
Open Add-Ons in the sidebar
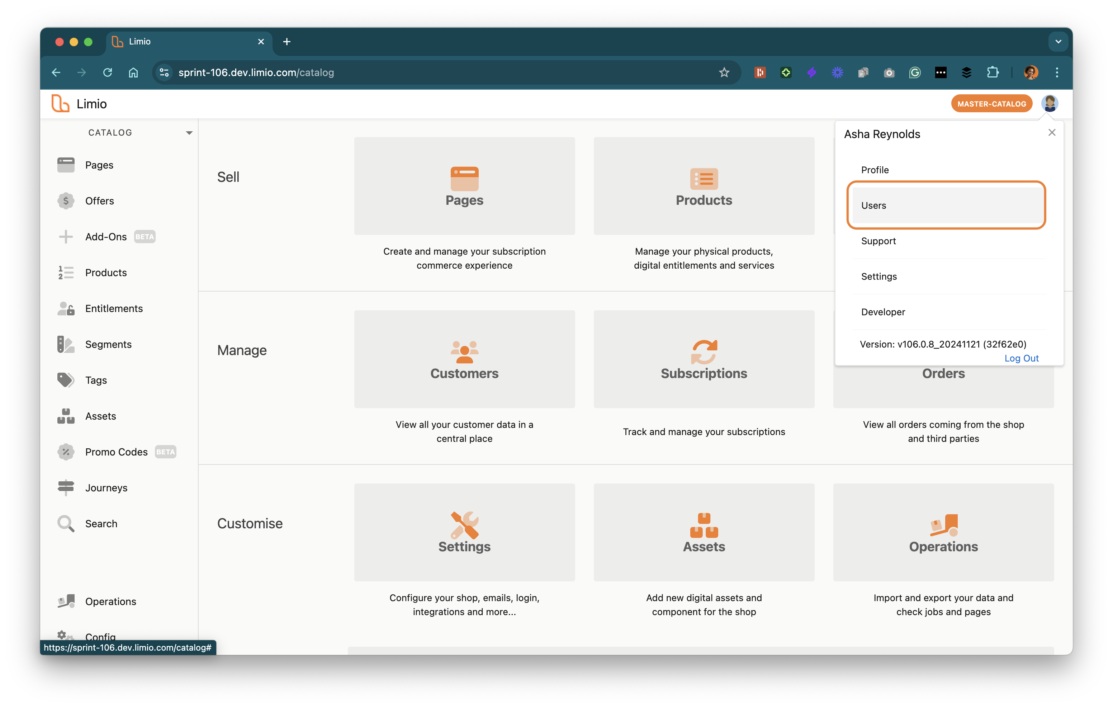tap(106, 237)
